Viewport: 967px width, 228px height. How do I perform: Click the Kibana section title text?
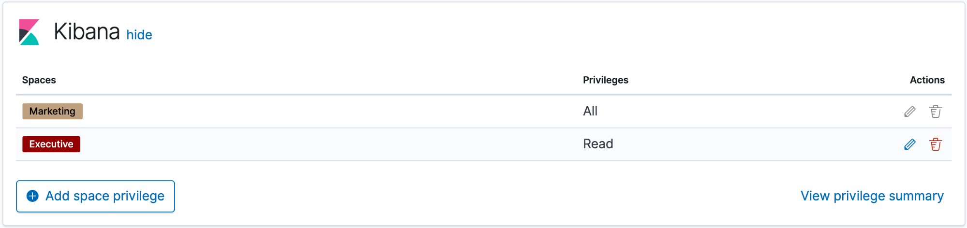pos(87,32)
